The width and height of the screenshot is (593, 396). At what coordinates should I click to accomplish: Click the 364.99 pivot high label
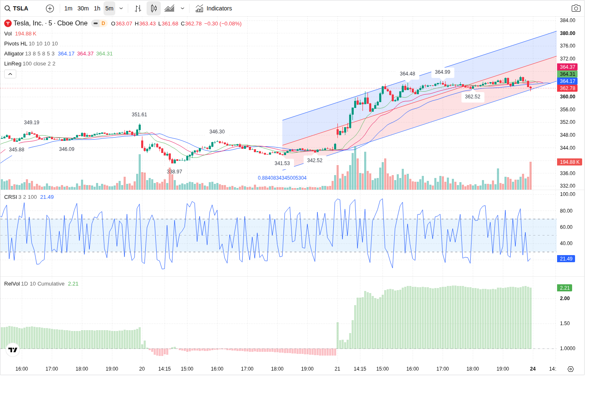443,72
